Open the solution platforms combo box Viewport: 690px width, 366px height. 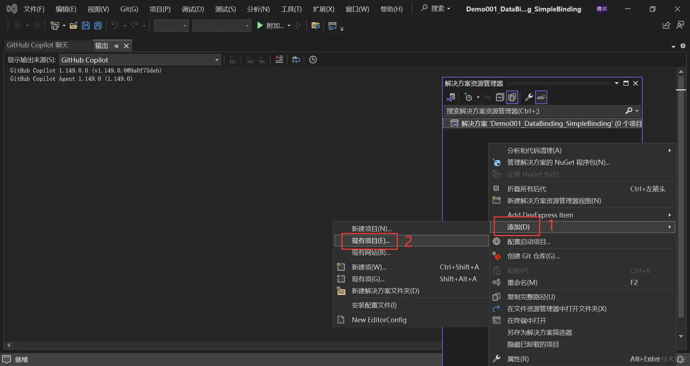(x=222, y=26)
